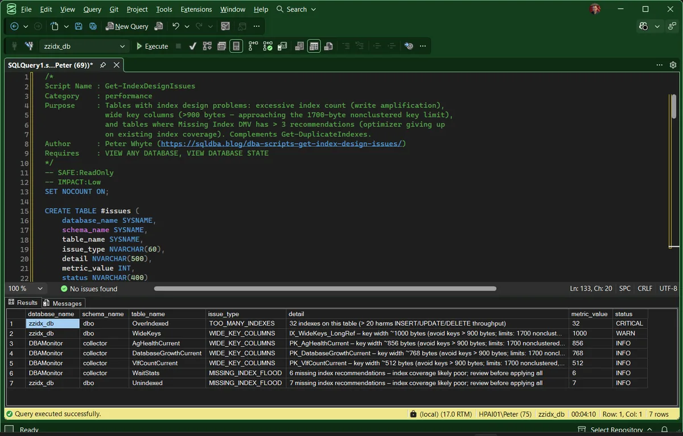Expand the Navigate Backward history dropdown
The image size is (683, 436).
click(26, 26)
